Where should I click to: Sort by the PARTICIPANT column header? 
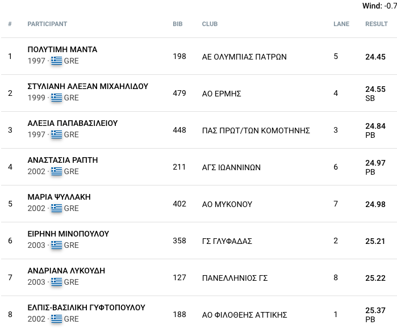(x=47, y=24)
